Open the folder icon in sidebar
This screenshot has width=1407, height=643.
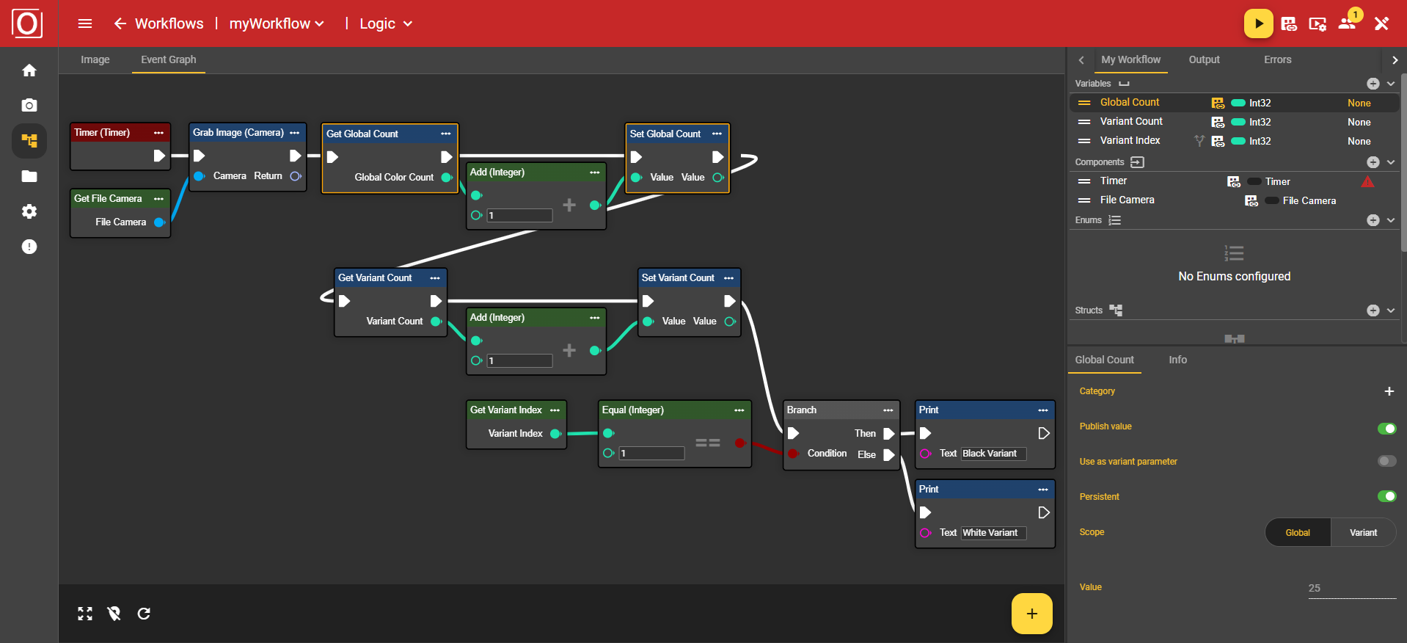[29, 176]
